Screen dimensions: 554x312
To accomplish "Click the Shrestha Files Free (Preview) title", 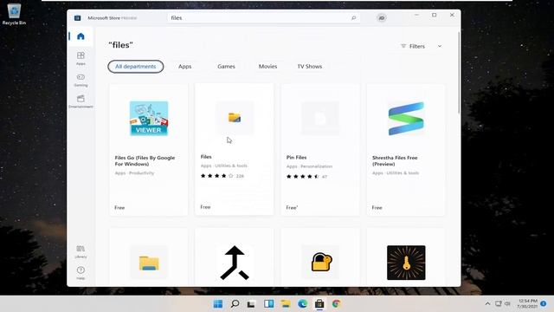I will click(x=395, y=161).
